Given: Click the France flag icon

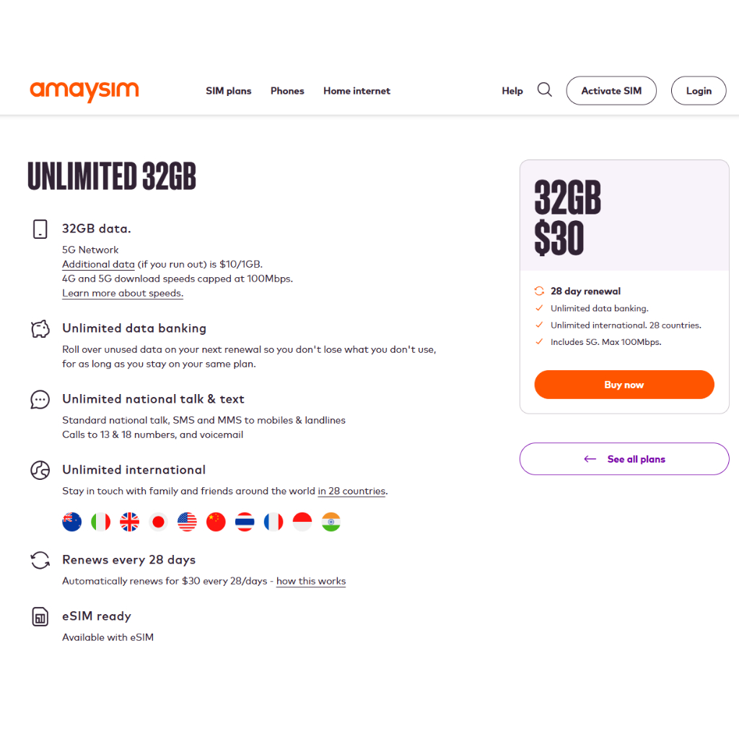Looking at the screenshot, I should pos(274,522).
